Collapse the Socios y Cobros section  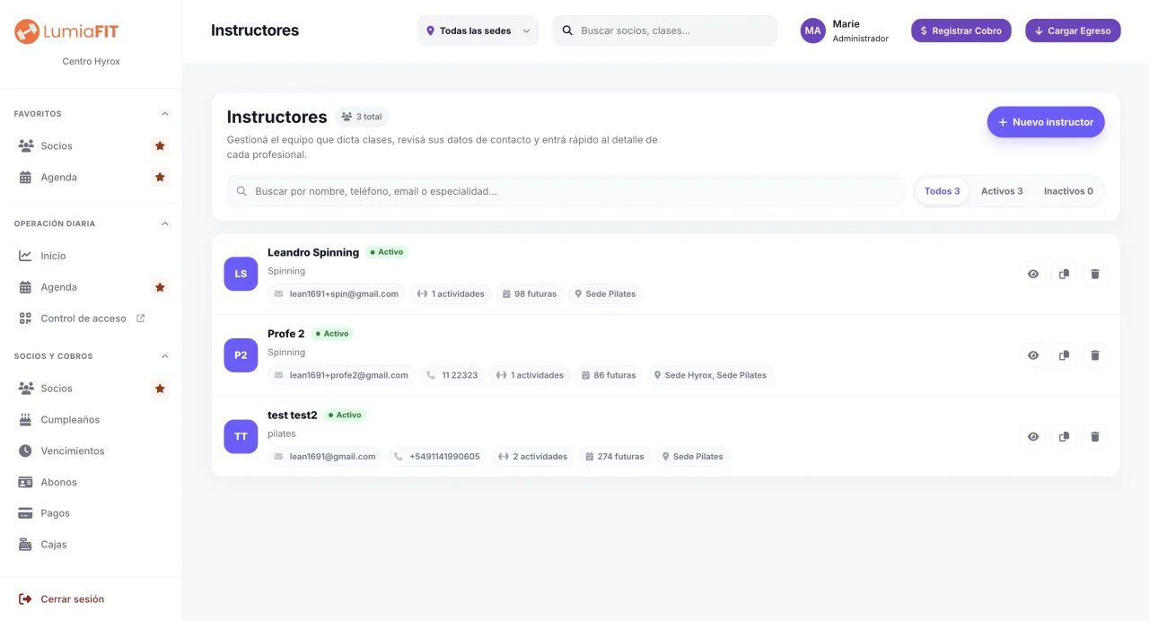pyautogui.click(x=164, y=356)
